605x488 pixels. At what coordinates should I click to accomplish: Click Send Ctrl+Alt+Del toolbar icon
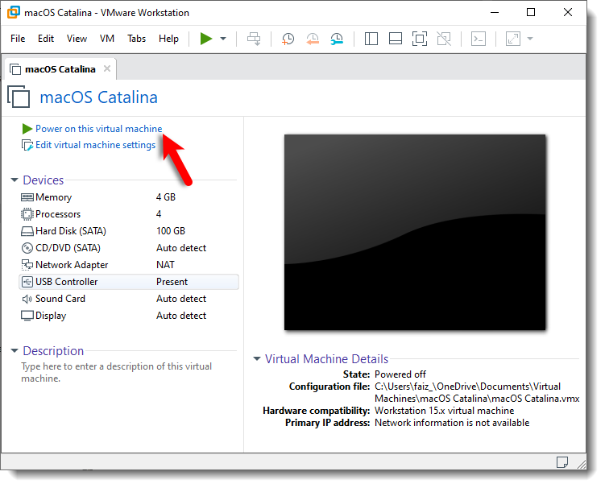pyautogui.click(x=254, y=39)
